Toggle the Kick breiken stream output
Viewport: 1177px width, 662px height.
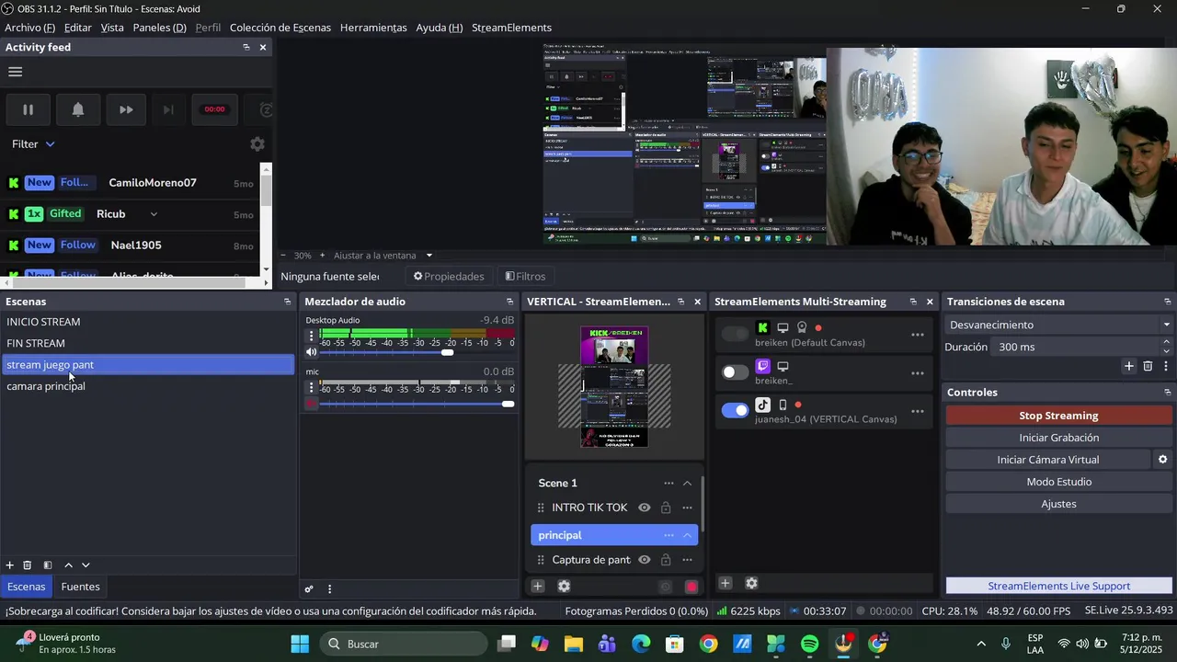(x=735, y=334)
